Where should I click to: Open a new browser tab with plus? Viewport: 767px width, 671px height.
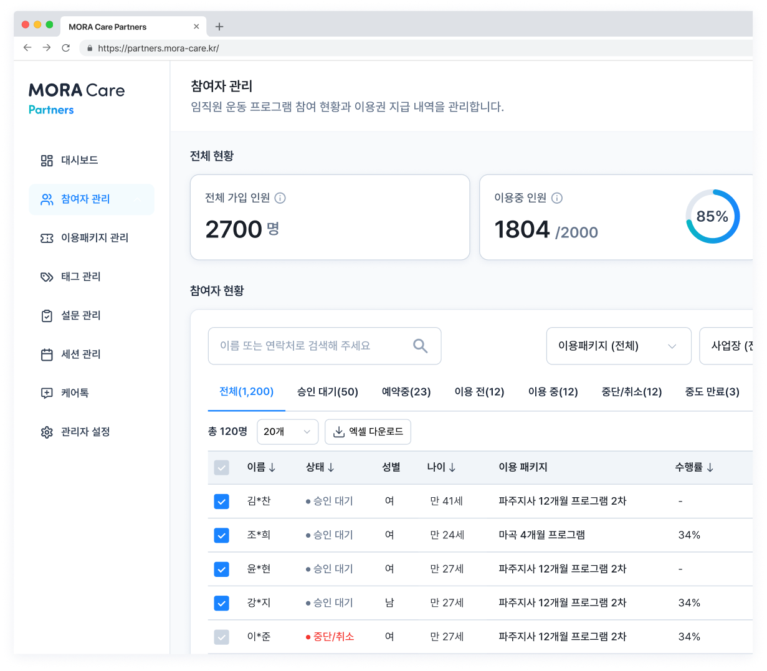pos(219,27)
